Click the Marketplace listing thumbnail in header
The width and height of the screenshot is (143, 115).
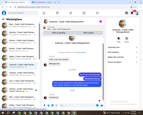tap(45, 28)
